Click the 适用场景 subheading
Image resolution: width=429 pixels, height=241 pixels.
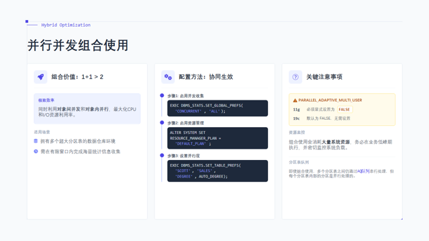click(x=42, y=132)
